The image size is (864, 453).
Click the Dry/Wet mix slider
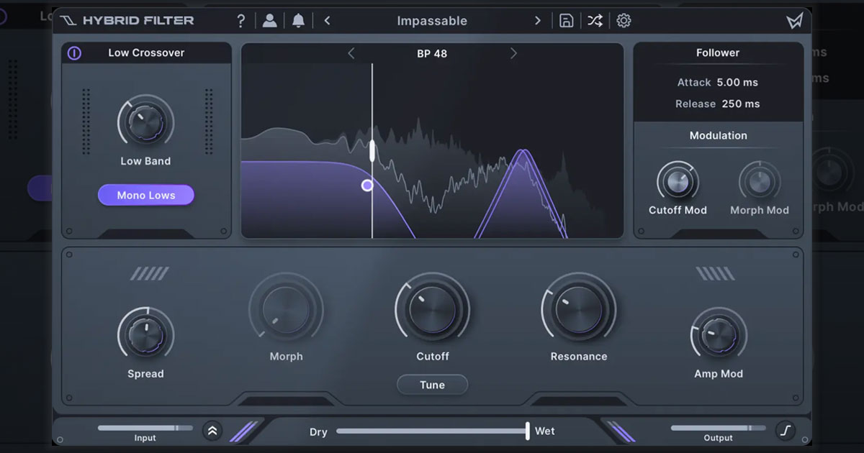tap(433, 431)
